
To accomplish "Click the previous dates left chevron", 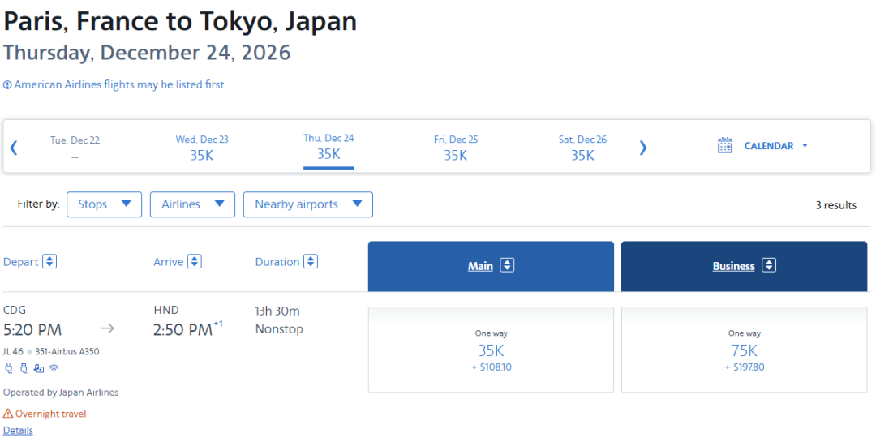I will 14,148.
